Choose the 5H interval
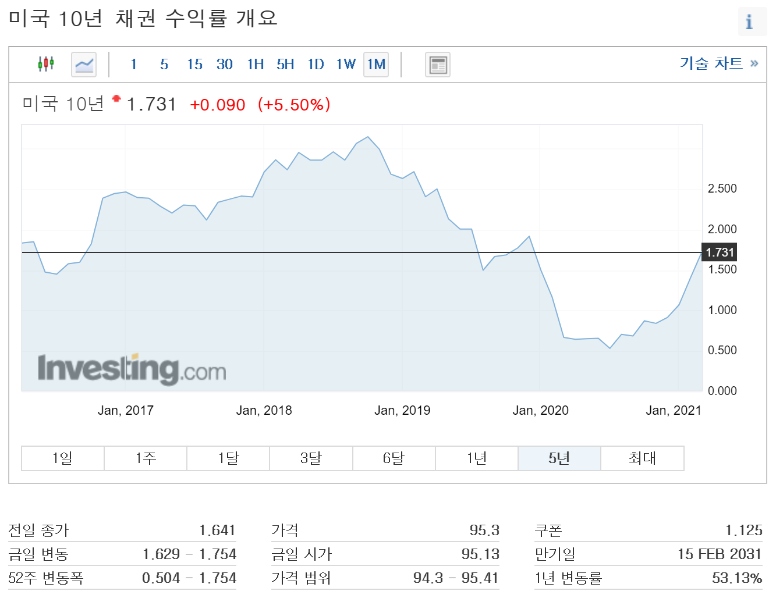The height and width of the screenshot is (598, 776). (x=285, y=64)
